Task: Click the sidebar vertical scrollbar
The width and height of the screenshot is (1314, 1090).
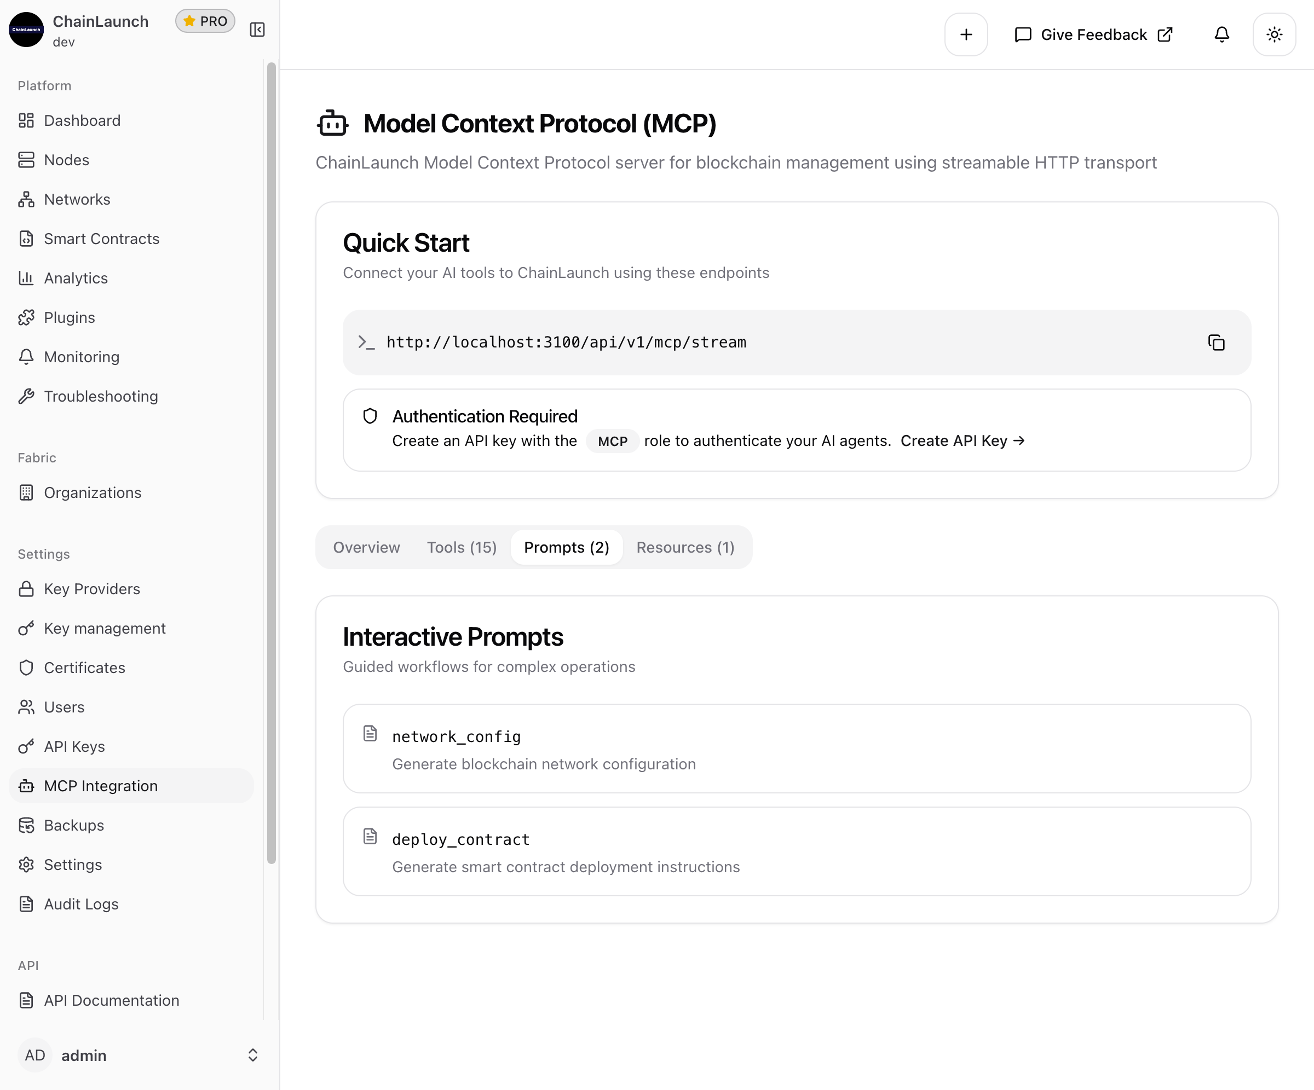Action: tap(271, 463)
